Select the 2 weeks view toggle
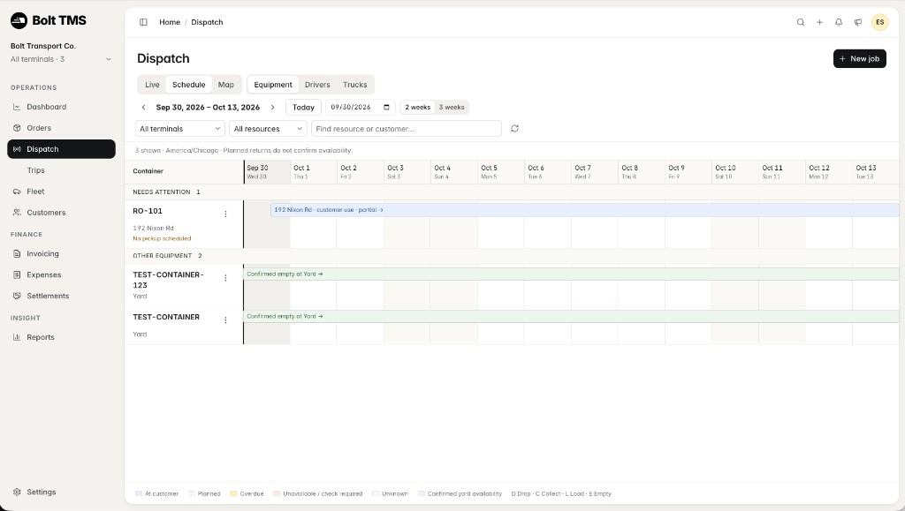Image resolution: width=905 pixels, height=511 pixels. (x=418, y=107)
